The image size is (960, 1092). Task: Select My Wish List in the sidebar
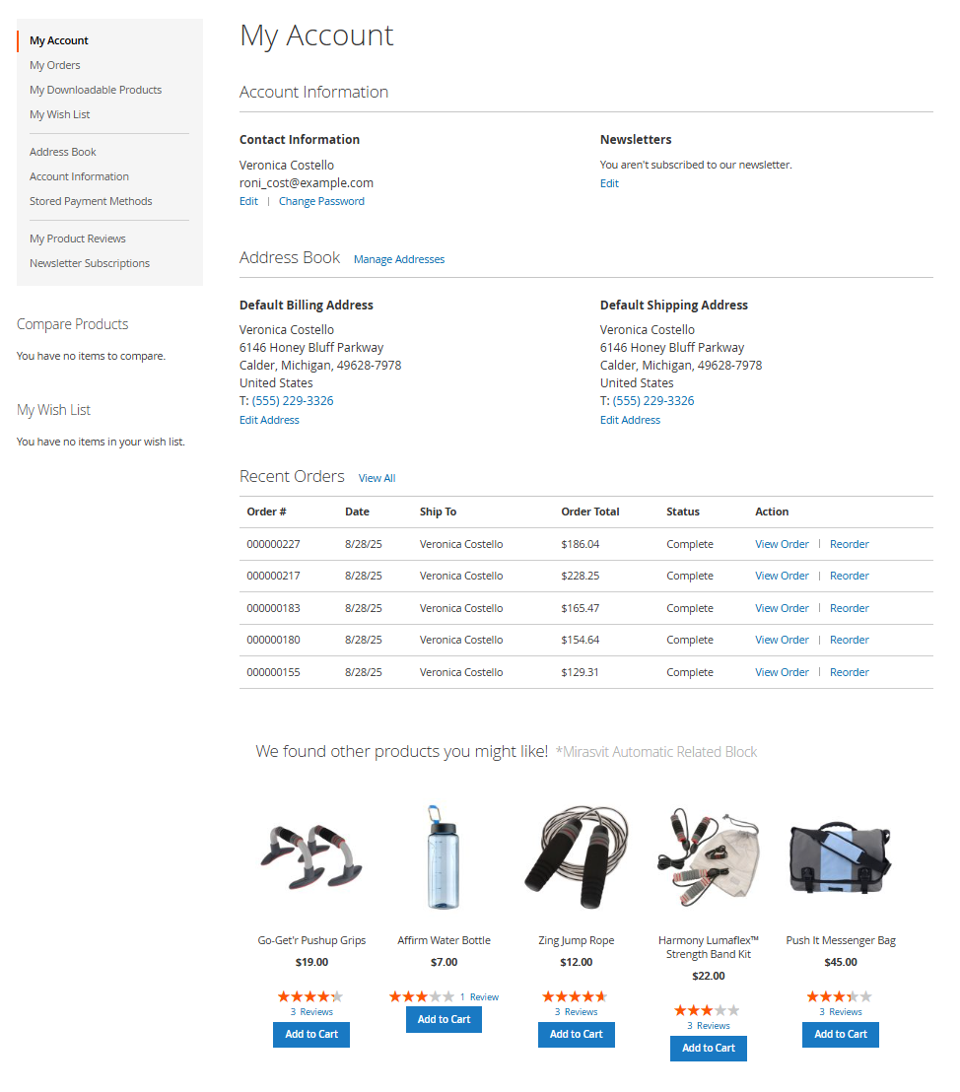click(x=59, y=113)
